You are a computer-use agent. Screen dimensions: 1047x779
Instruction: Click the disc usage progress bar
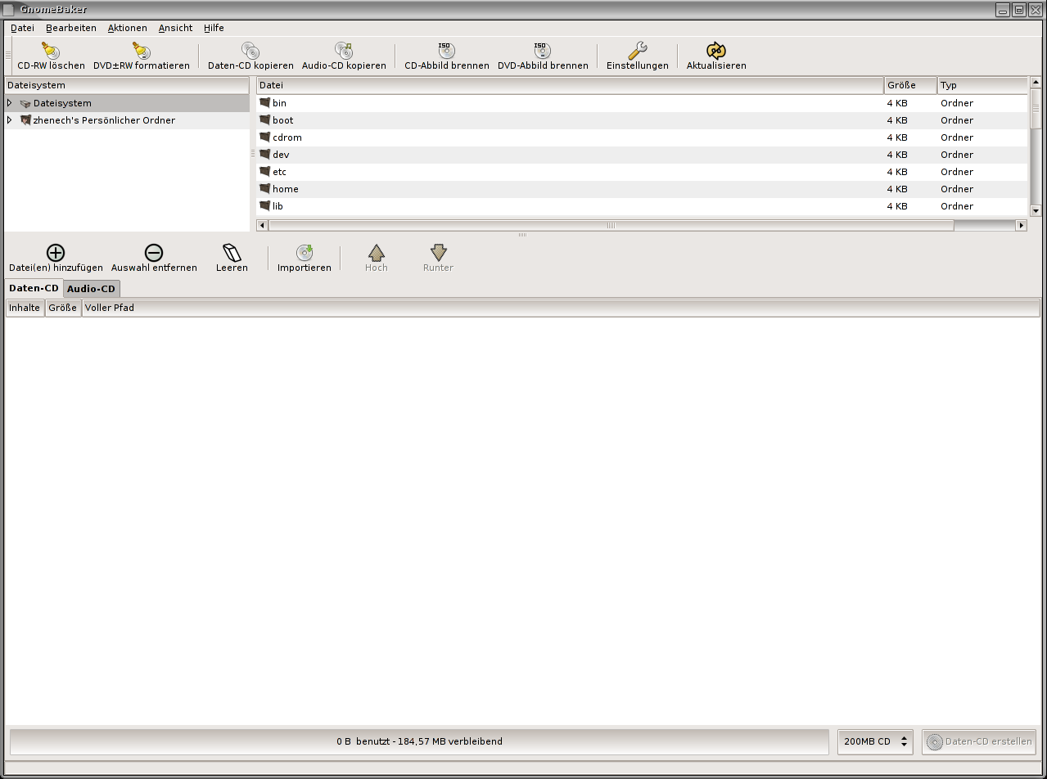pos(419,741)
